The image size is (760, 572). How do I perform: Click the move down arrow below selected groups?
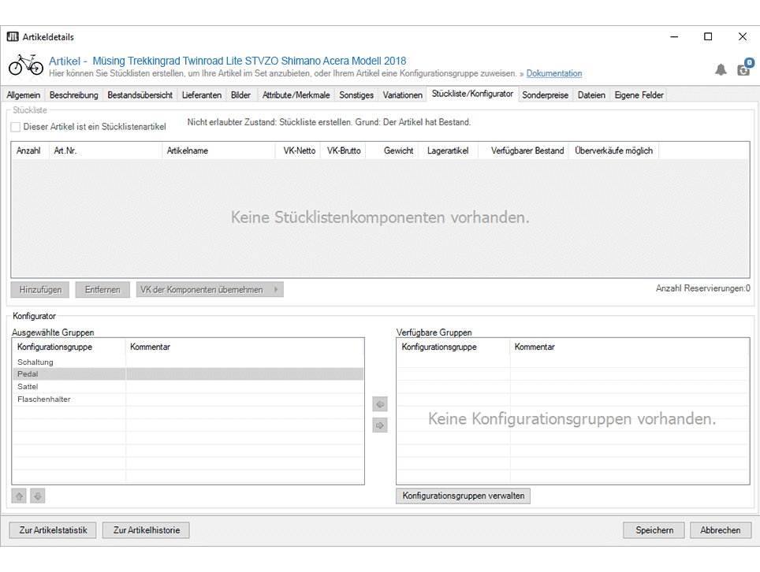point(38,496)
